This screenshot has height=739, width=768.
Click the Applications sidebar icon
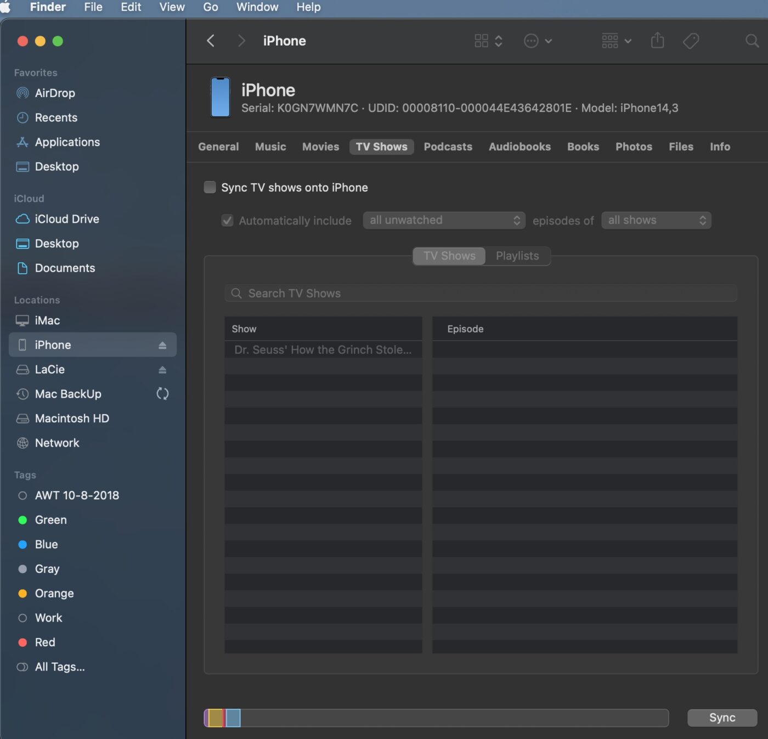click(x=22, y=142)
